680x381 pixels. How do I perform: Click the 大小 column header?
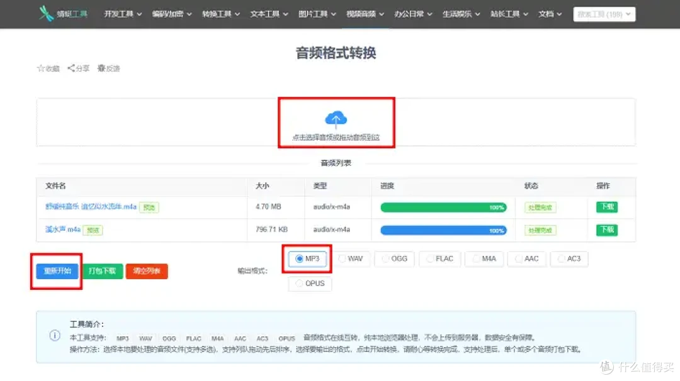[x=263, y=185]
